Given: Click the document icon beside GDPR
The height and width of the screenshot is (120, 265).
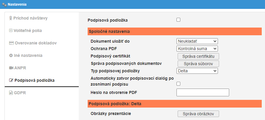Looking at the screenshot, I should coord(11,93).
